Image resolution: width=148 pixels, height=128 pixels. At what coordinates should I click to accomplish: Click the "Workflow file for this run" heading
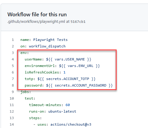pos(37,15)
